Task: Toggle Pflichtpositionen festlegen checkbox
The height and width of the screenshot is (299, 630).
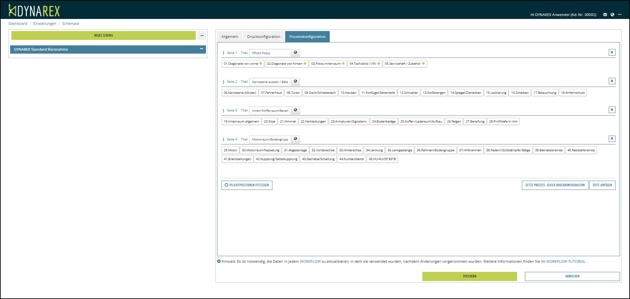Action: 227,185
